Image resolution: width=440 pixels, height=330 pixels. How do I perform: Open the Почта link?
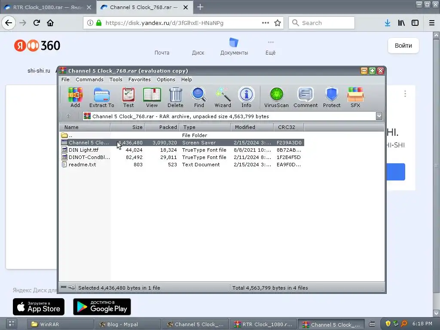(x=162, y=53)
